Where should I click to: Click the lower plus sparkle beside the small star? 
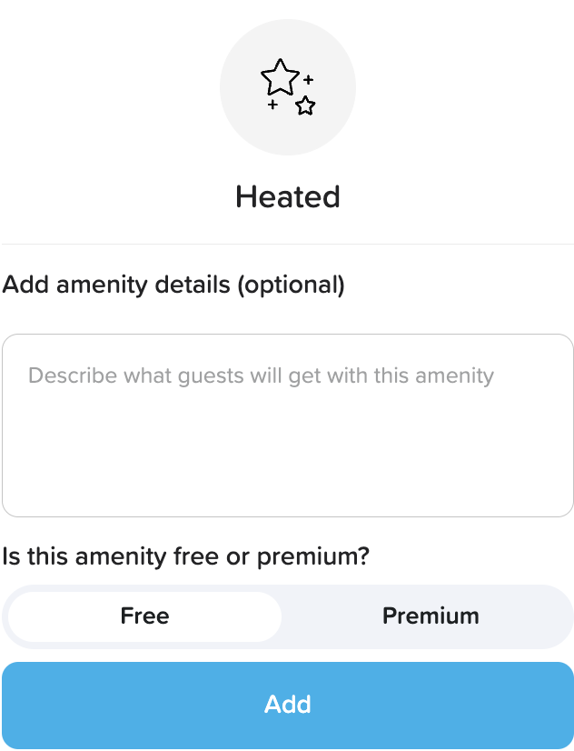tap(272, 105)
